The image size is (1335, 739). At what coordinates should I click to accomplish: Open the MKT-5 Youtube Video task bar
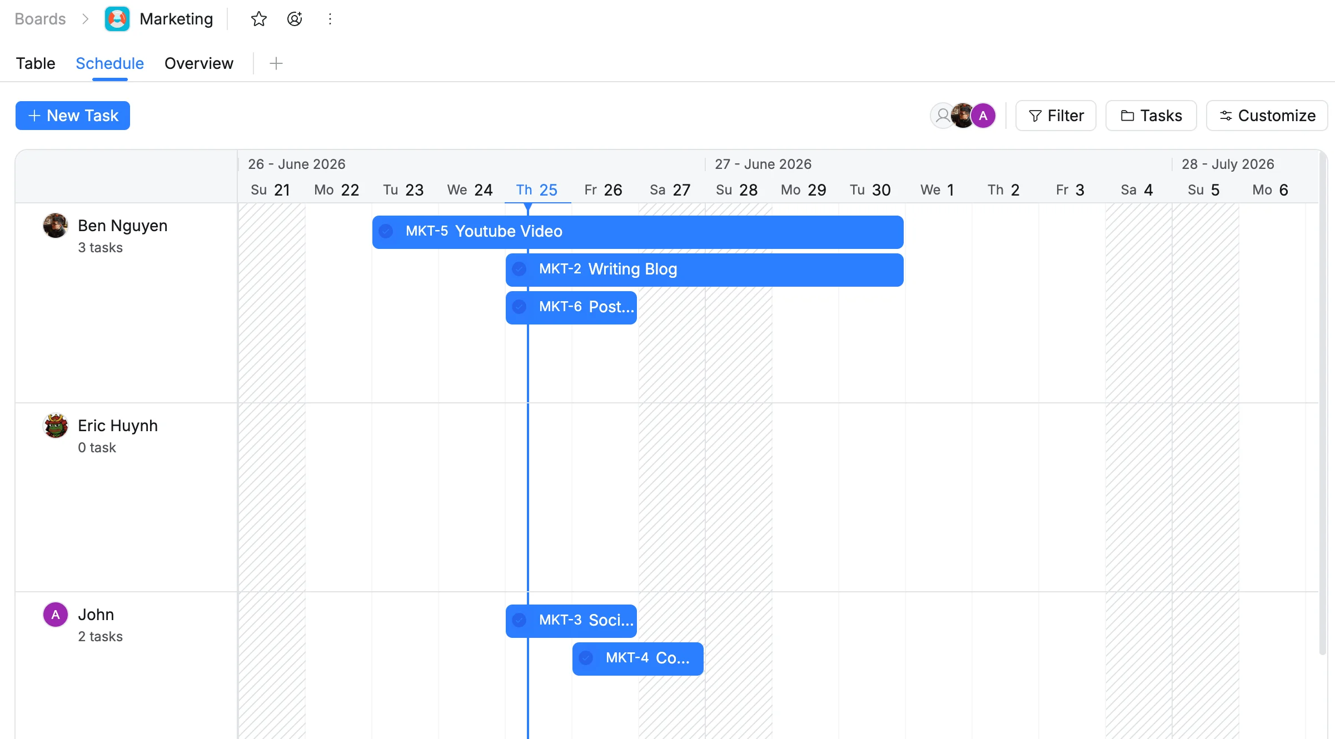click(x=638, y=232)
